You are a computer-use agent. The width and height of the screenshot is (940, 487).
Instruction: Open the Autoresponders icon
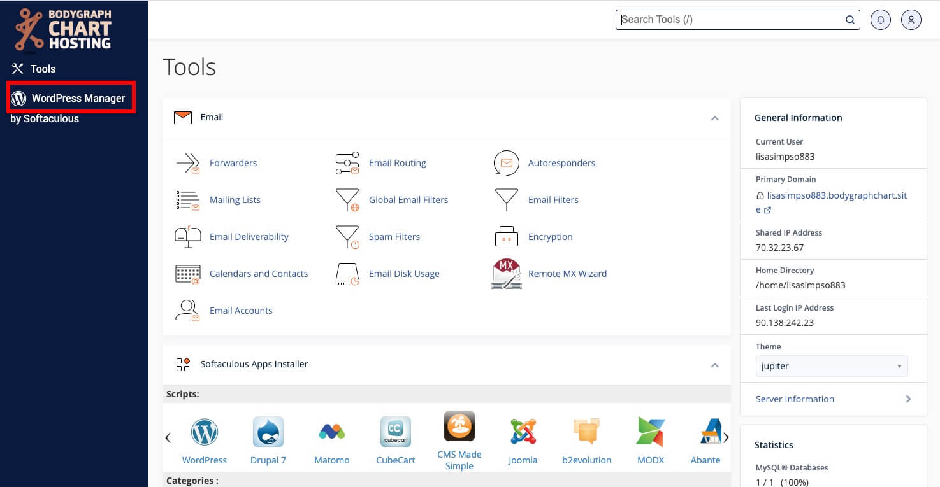tap(507, 163)
